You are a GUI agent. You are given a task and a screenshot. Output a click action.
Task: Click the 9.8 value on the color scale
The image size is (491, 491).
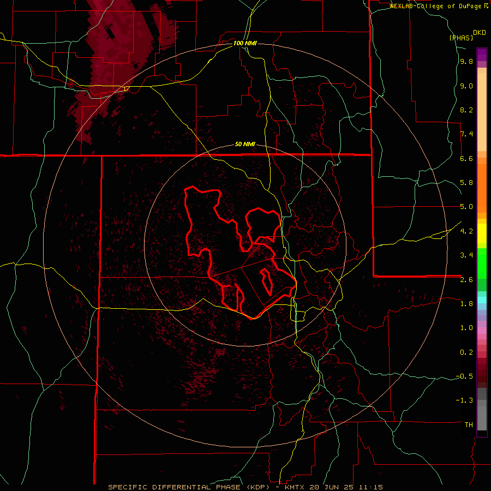pyautogui.click(x=466, y=62)
